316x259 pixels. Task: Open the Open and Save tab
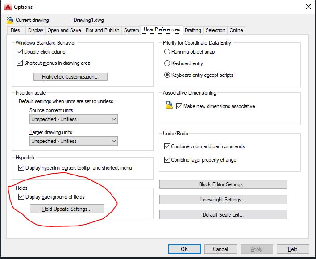pyautogui.click(x=64, y=30)
